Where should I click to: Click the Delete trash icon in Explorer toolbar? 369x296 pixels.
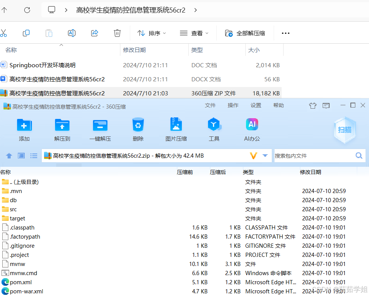117,33
